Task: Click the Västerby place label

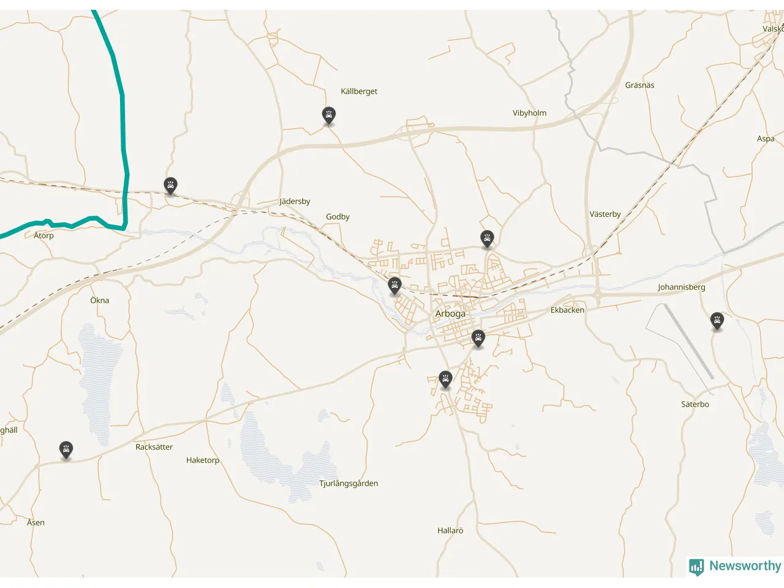Action: (x=605, y=214)
